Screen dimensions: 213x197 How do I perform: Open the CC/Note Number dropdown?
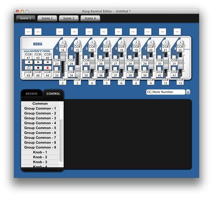pos(166,92)
